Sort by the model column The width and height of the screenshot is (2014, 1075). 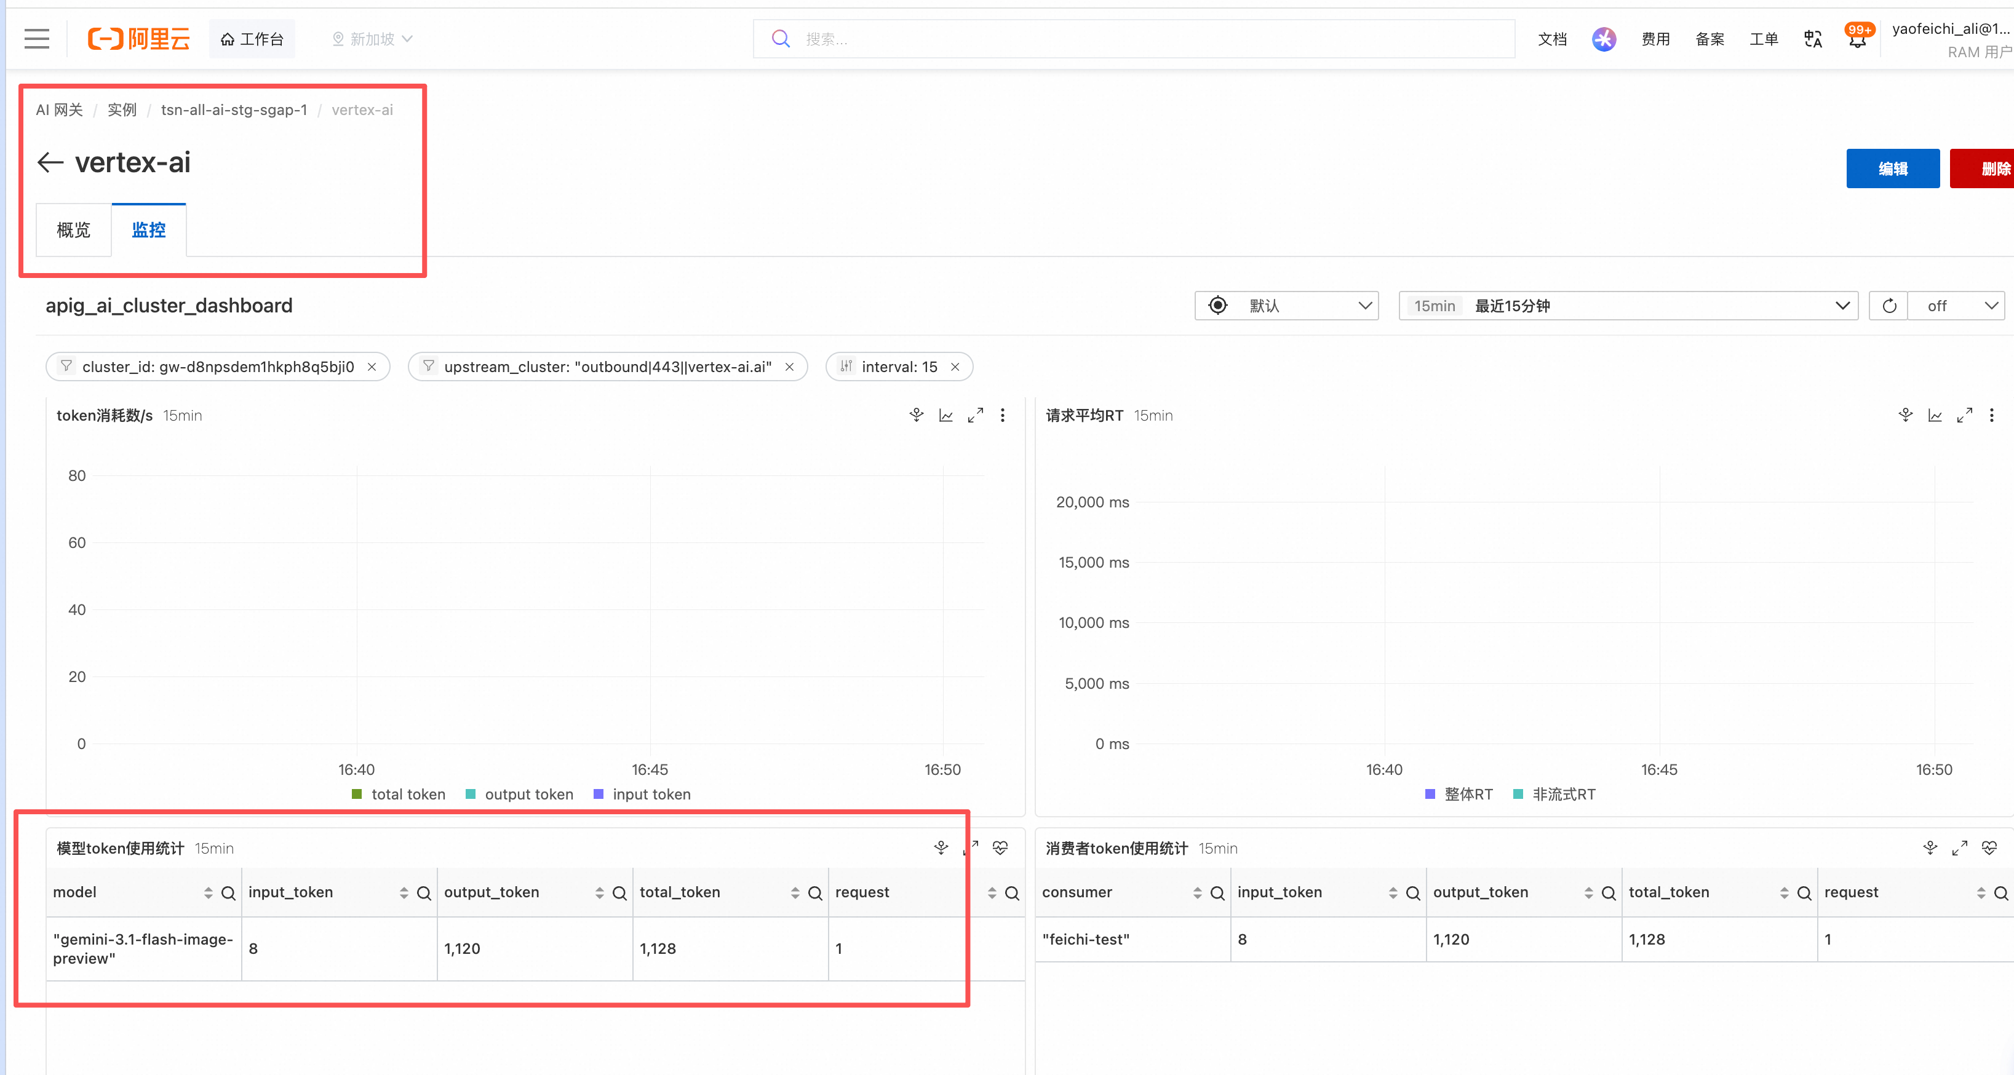(x=208, y=893)
